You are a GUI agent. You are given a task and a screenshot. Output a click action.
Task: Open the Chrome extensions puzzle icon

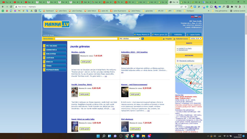point(232,7)
